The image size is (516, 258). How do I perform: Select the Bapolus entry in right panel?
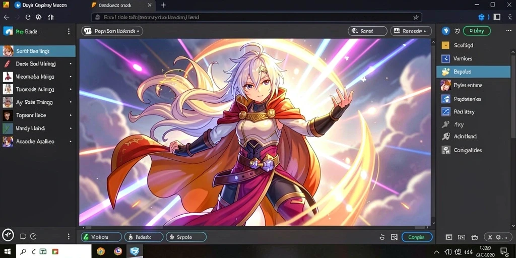click(473, 72)
